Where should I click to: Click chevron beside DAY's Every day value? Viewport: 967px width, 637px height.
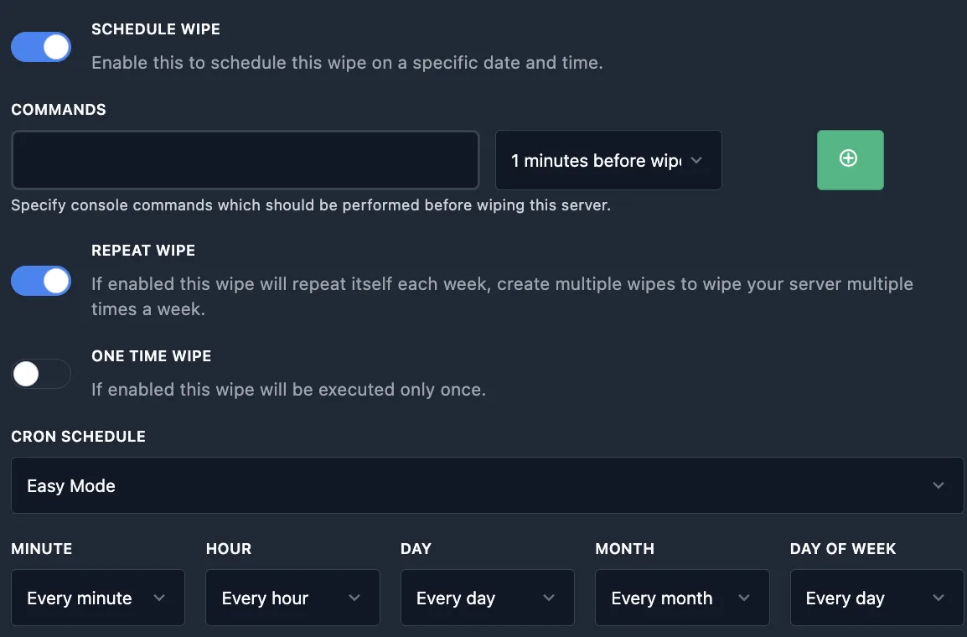549,598
